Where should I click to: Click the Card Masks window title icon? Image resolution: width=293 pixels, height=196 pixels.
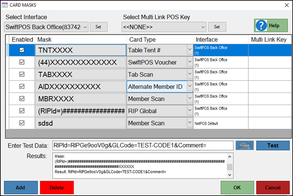pos(5,5)
